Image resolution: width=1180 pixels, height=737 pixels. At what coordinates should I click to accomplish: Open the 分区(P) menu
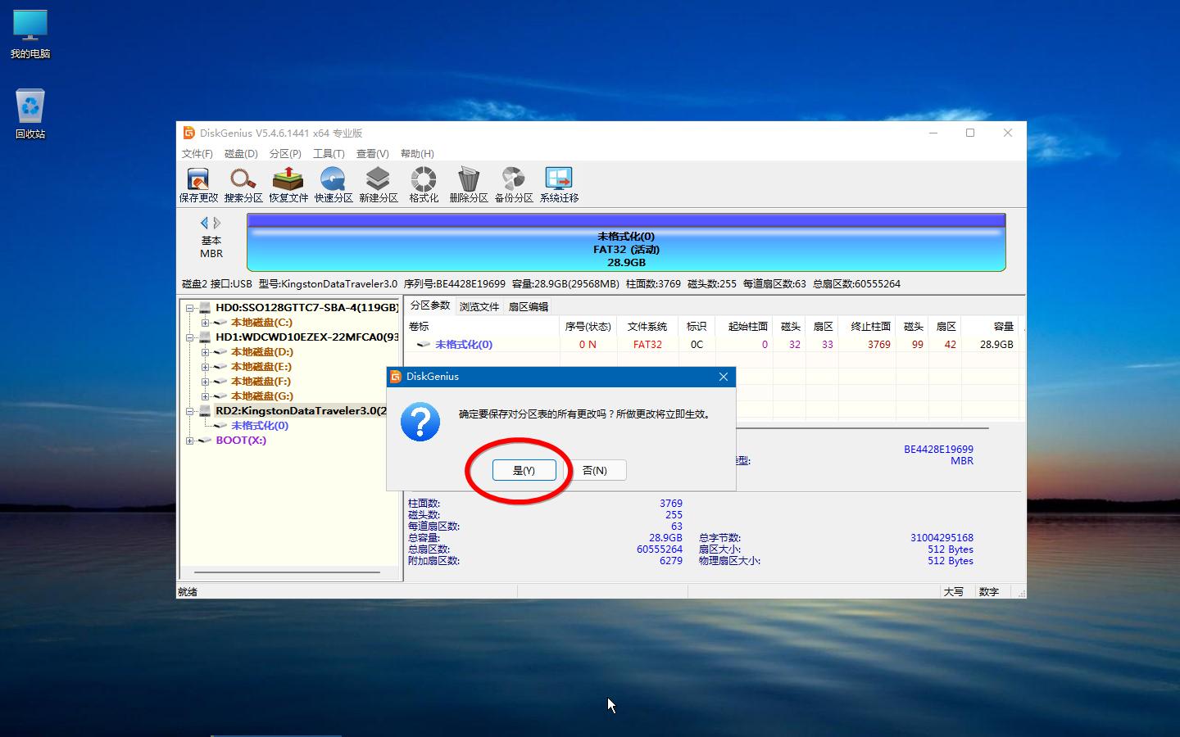tap(285, 154)
